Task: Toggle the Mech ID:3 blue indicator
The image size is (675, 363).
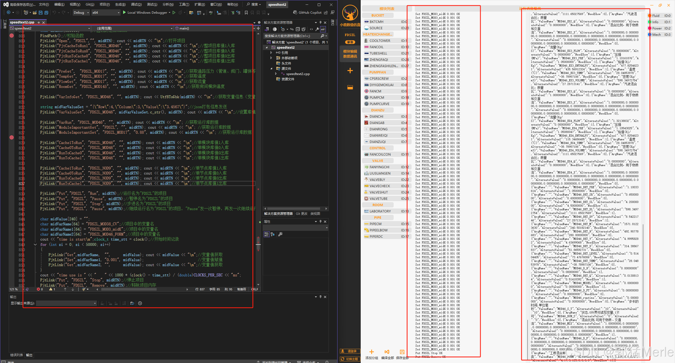Action: click(650, 35)
